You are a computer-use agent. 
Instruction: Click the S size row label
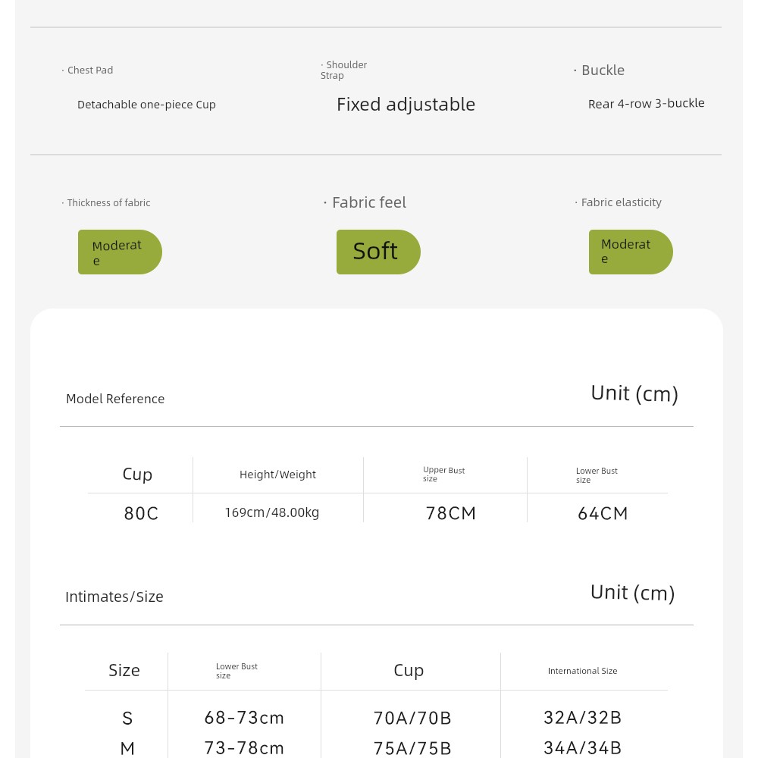click(127, 718)
